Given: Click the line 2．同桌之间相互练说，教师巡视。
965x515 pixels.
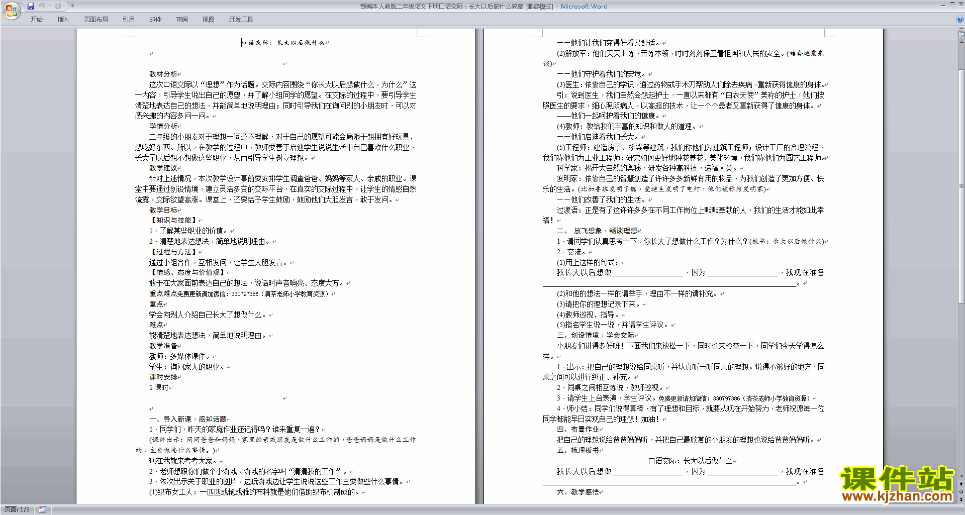Looking at the screenshot, I should 611,387.
